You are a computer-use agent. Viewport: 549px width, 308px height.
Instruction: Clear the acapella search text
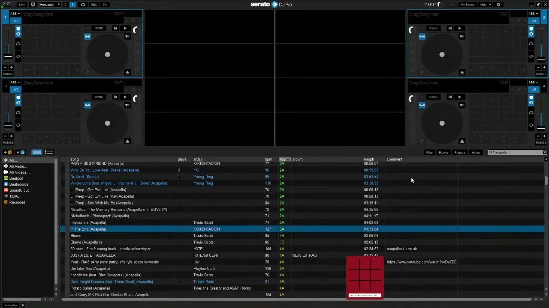(545, 152)
